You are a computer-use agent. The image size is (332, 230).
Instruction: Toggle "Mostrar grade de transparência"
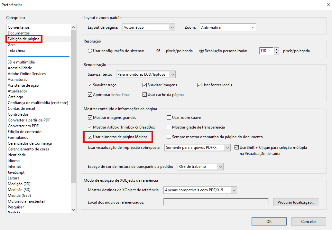point(169,127)
